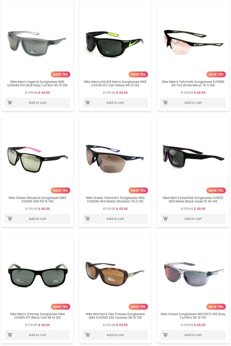Add Flex Finesse Tortoise sunglasses to cart
The width and height of the screenshot is (231, 346).
pyautogui.click(x=115, y=335)
